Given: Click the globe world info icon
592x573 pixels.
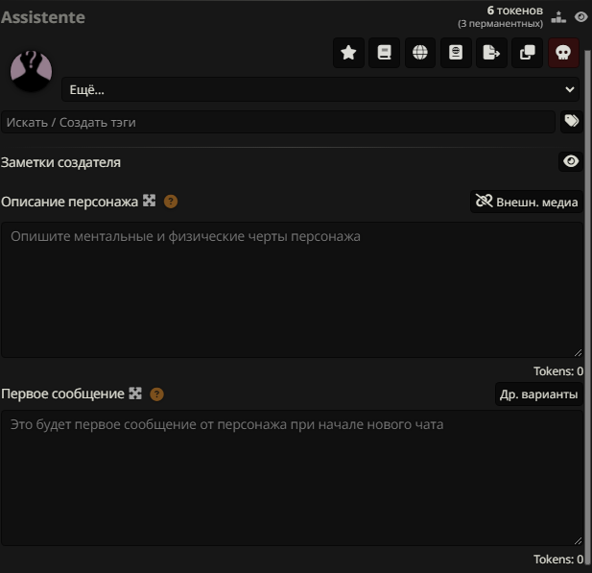Looking at the screenshot, I should click(419, 53).
